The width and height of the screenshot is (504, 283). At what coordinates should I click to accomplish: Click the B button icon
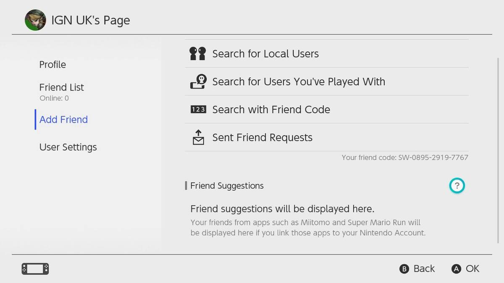click(404, 269)
